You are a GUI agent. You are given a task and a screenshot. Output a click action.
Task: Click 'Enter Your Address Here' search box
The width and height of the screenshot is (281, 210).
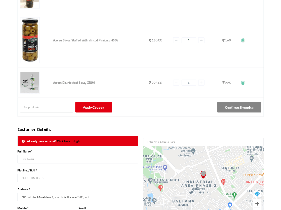(203, 142)
